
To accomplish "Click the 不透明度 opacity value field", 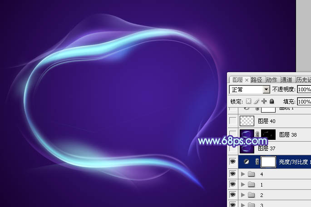I will (304, 89).
